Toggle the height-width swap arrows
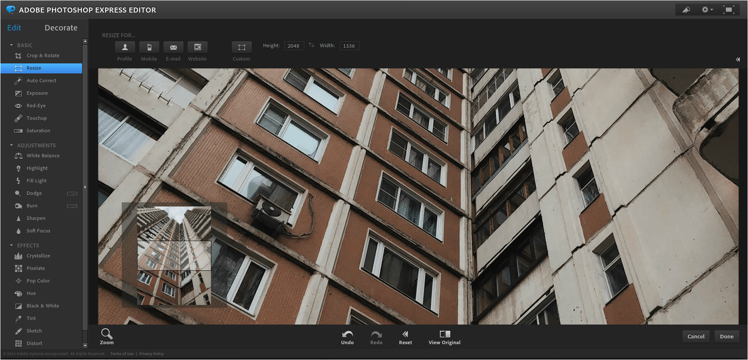748x360 pixels. pos(311,45)
